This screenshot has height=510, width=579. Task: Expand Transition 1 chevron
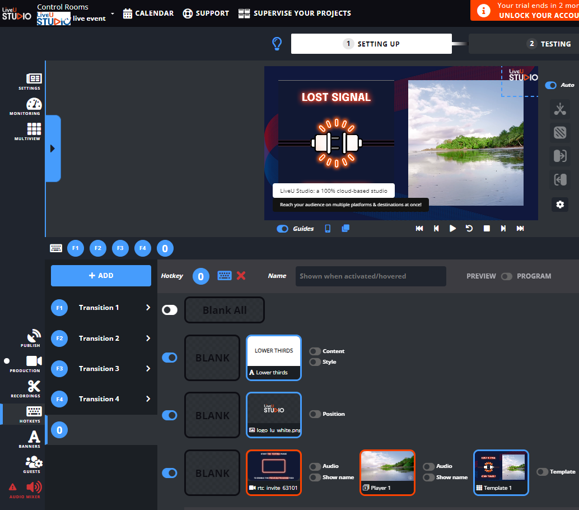pos(148,308)
